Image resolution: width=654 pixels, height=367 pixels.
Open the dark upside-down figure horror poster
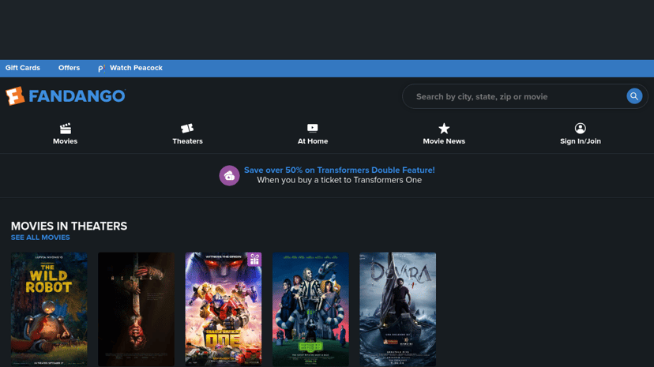[137, 309]
